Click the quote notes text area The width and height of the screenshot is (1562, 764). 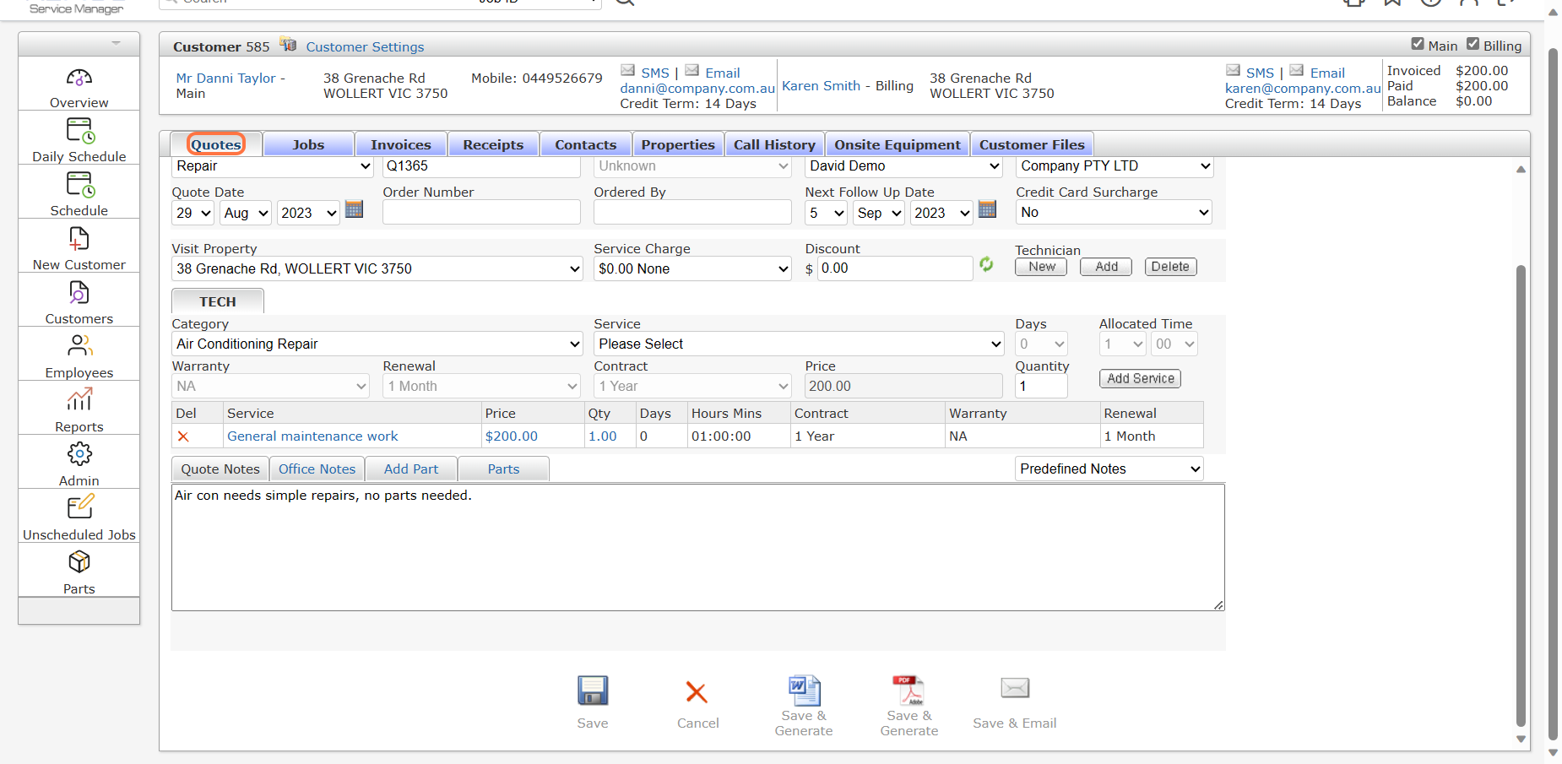[x=698, y=547]
